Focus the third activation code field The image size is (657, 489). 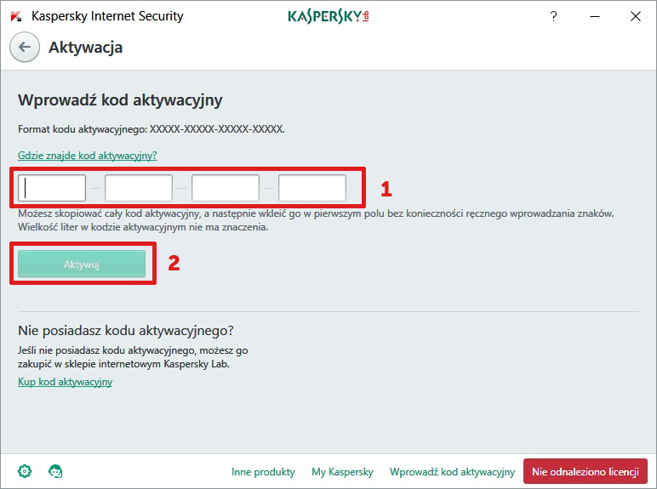226,188
